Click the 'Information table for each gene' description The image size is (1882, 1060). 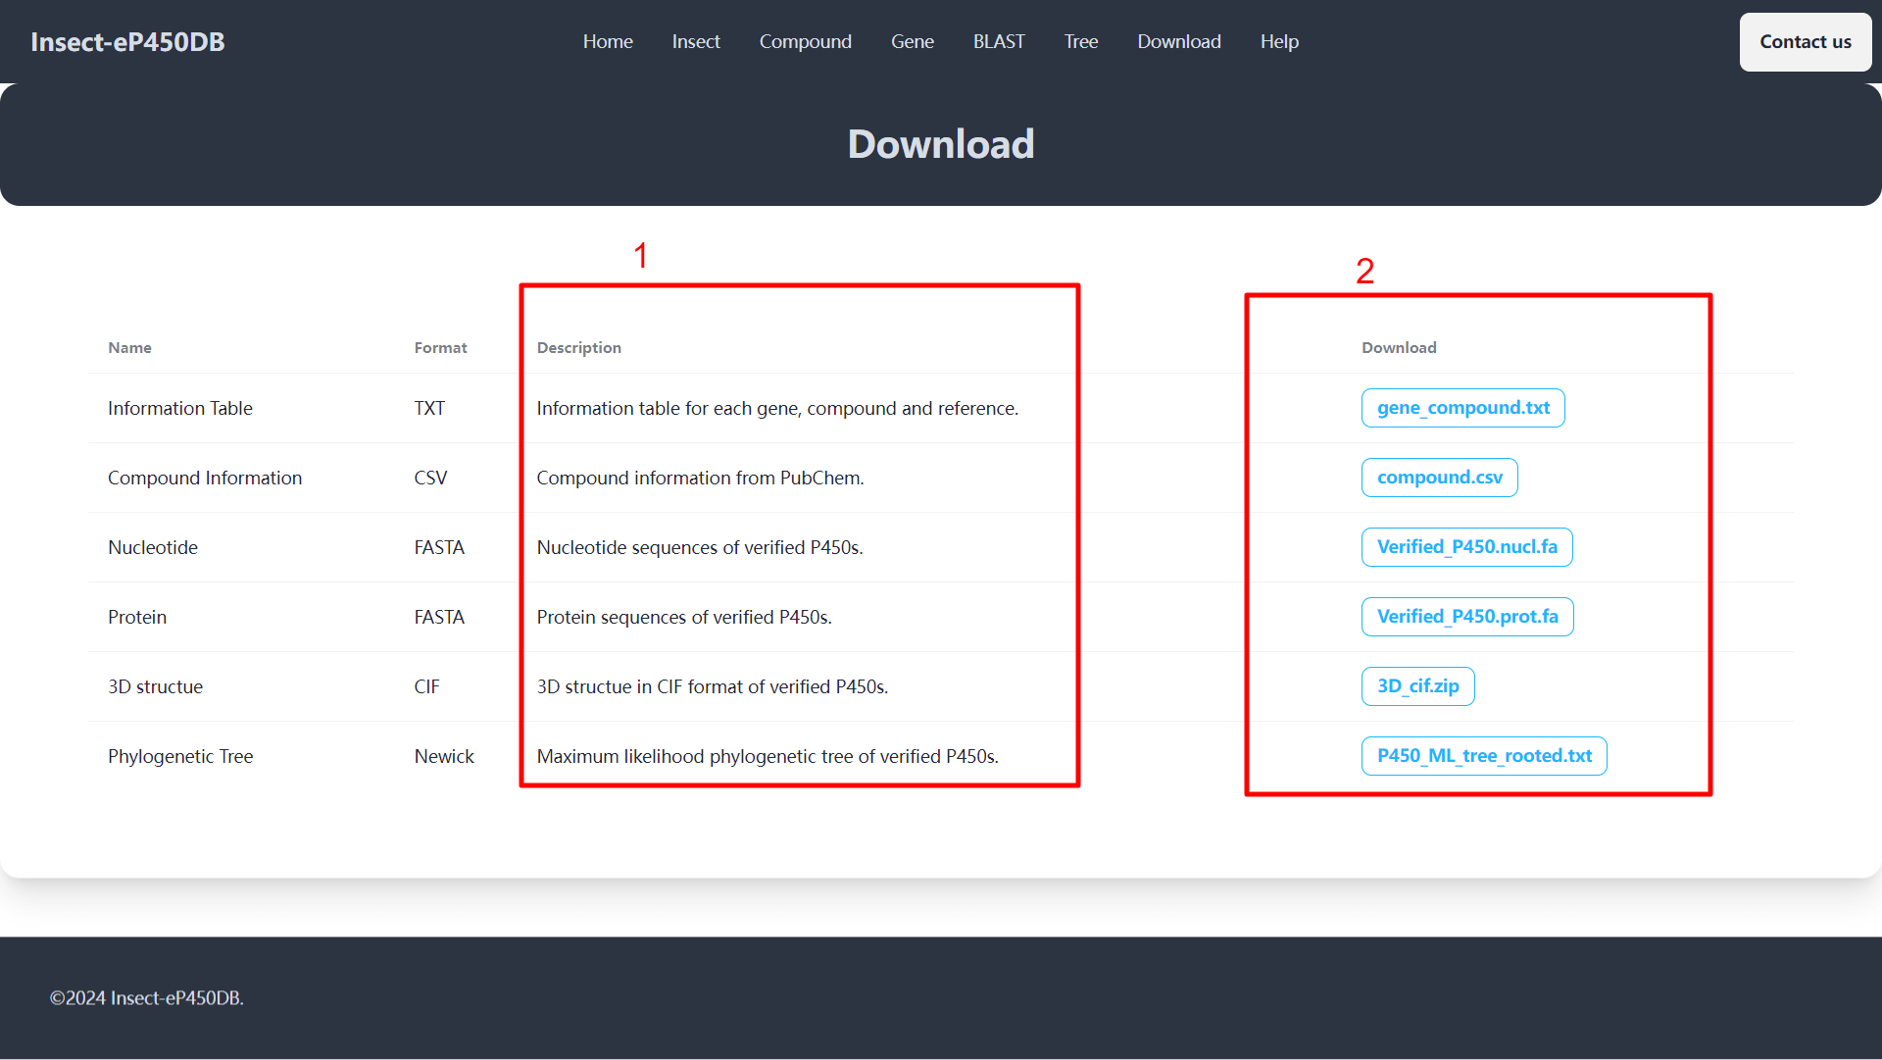(x=777, y=409)
